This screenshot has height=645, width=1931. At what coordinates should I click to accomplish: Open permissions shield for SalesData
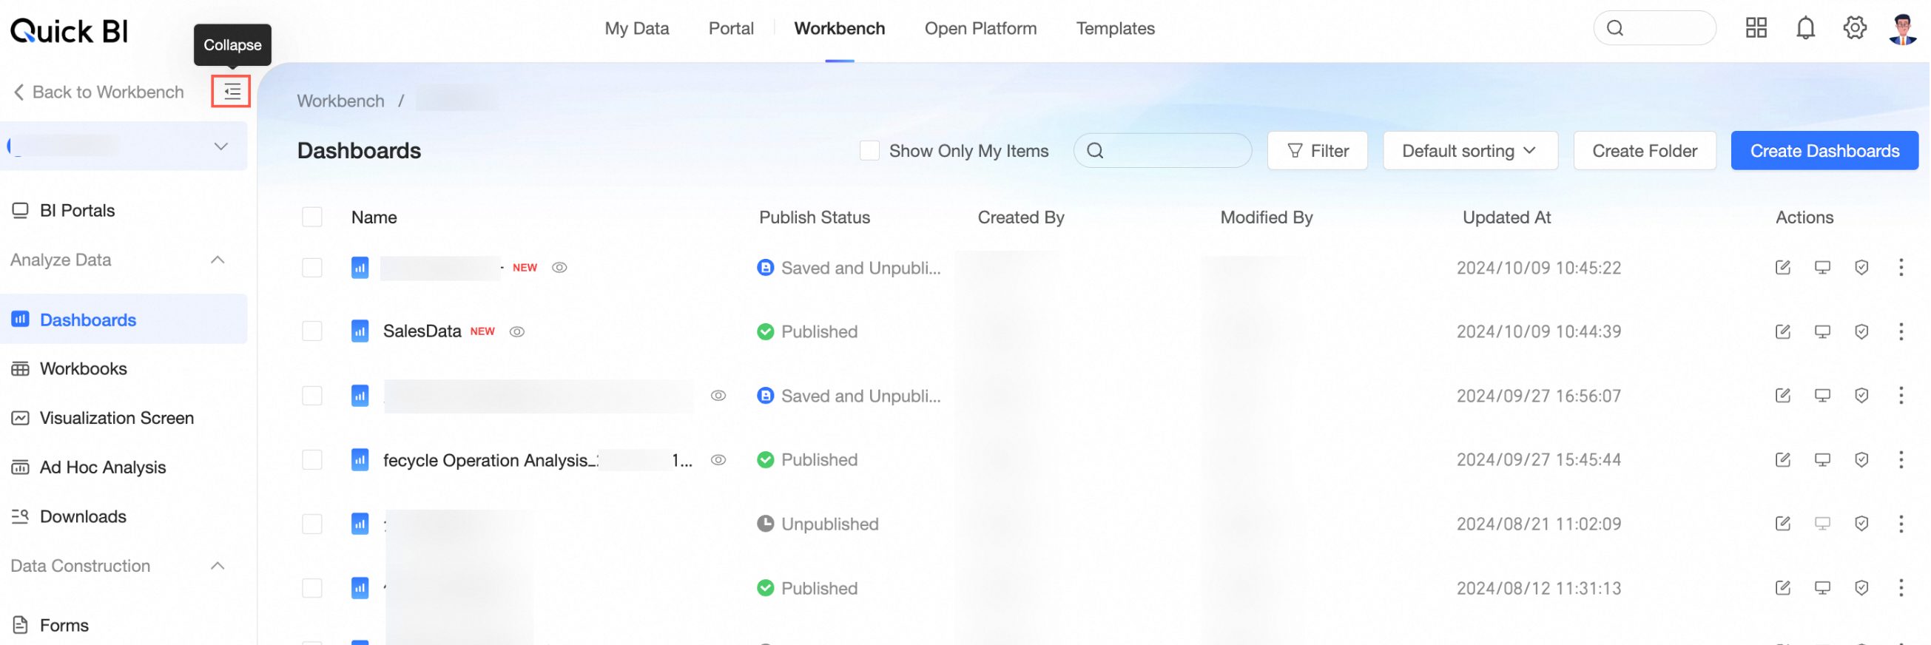pyautogui.click(x=1861, y=332)
